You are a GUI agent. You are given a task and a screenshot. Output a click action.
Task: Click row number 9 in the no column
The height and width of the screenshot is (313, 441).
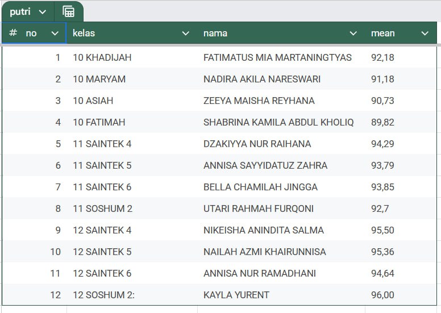pos(57,230)
